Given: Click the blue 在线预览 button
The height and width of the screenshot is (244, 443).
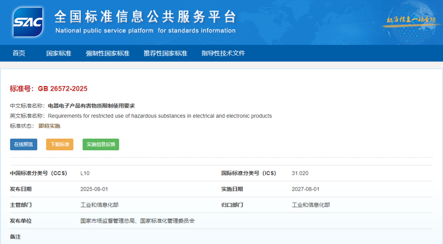Looking at the screenshot, I should coord(23,144).
